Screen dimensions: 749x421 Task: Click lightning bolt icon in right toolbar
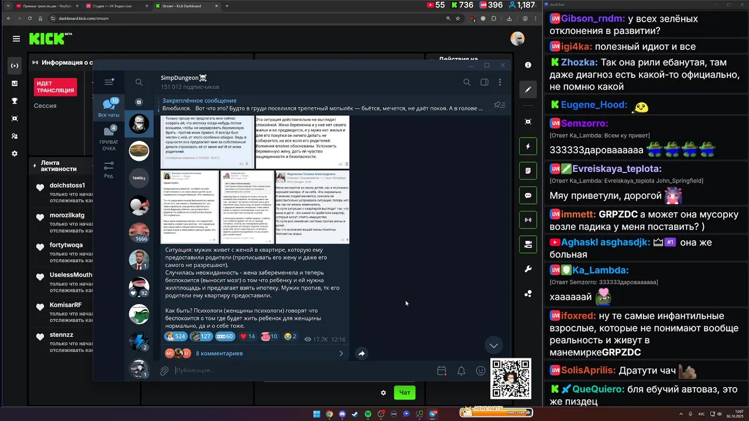[528, 146]
